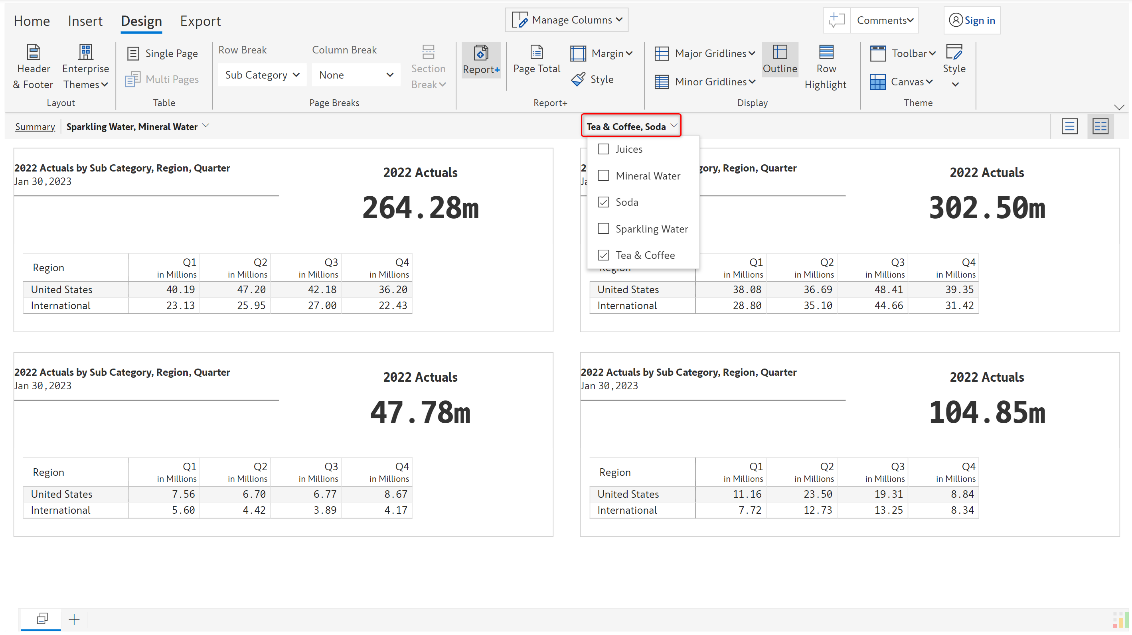This screenshot has width=1132, height=635.
Task: Click the Sign in button
Action: (x=972, y=20)
